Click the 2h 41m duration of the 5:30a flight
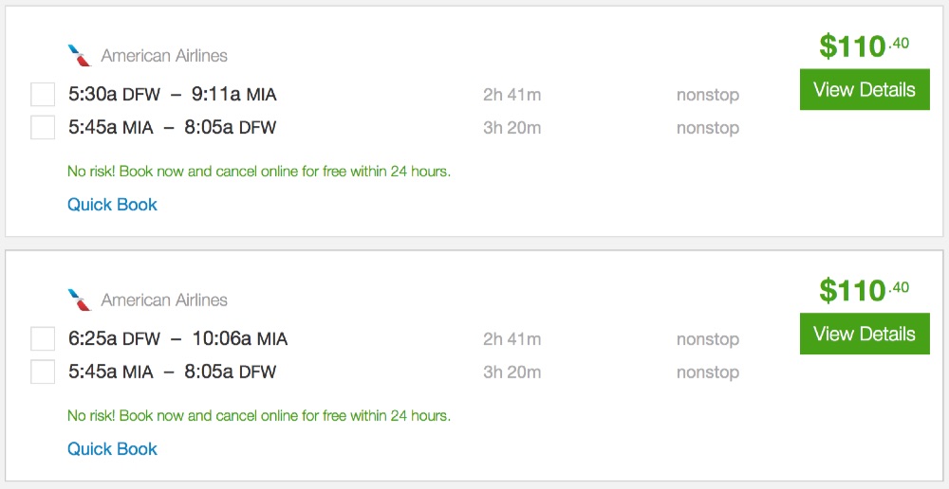Screen dimensions: 949x489 point(512,95)
